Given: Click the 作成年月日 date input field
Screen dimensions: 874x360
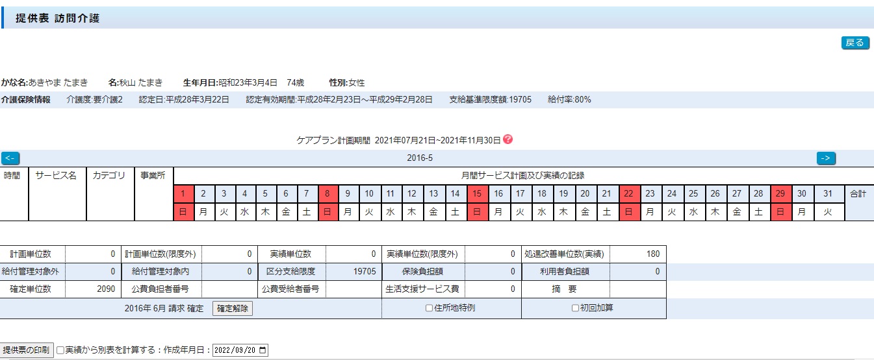Looking at the screenshot, I should point(234,350).
